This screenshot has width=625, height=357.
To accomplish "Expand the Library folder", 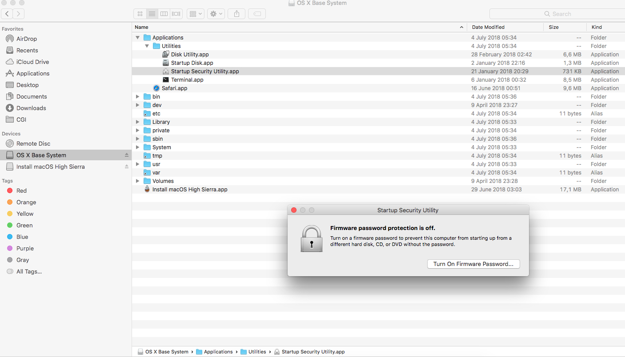I will (138, 122).
